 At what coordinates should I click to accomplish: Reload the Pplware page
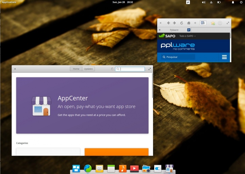(x=181, y=23)
